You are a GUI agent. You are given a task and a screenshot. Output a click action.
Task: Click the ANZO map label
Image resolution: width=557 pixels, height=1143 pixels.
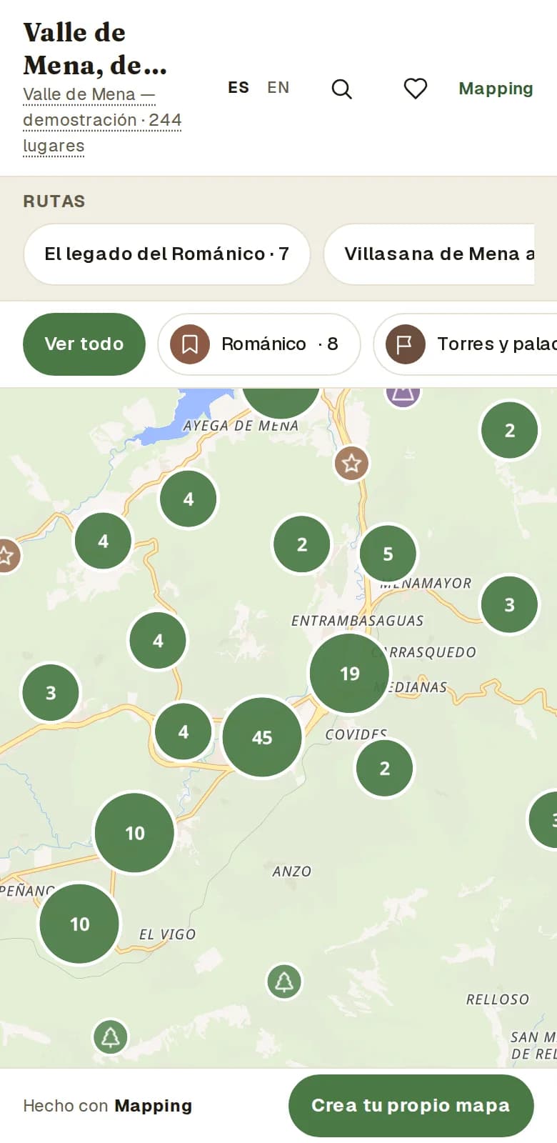[292, 872]
